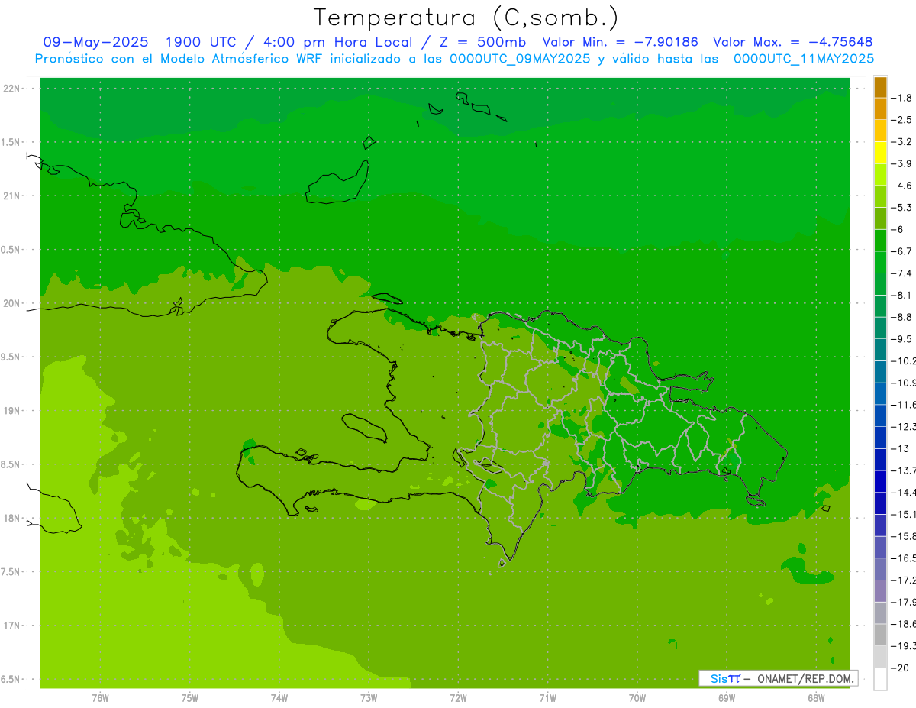The width and height of the screenshot is (916, 708).
Task: Click the light gray swatch between -19.3 and -20
Action: [x=880, y=657]
